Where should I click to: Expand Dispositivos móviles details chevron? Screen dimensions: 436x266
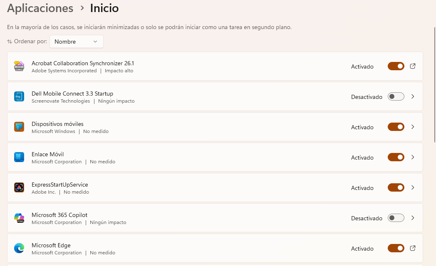413,127
